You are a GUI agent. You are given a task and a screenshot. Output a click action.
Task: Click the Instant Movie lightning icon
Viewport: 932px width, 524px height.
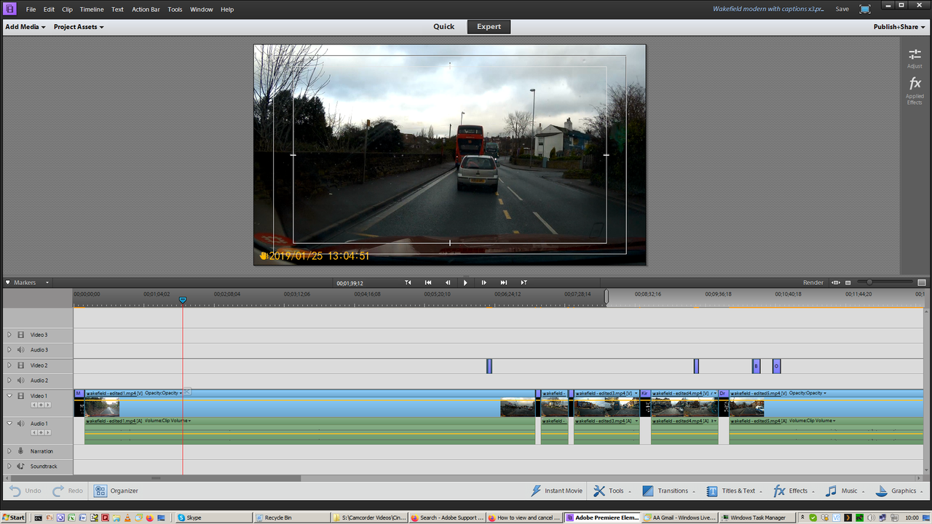tap(536, 491)
